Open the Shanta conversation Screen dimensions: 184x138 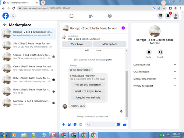(29, 57)
